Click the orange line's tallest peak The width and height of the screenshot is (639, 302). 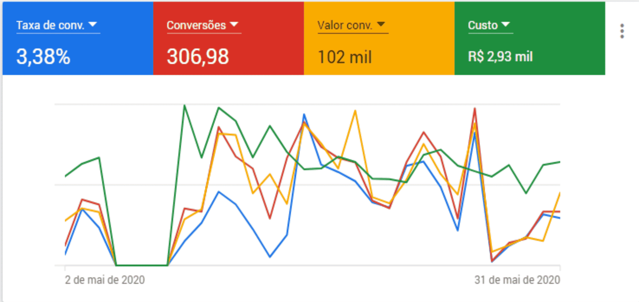point(355,111)
